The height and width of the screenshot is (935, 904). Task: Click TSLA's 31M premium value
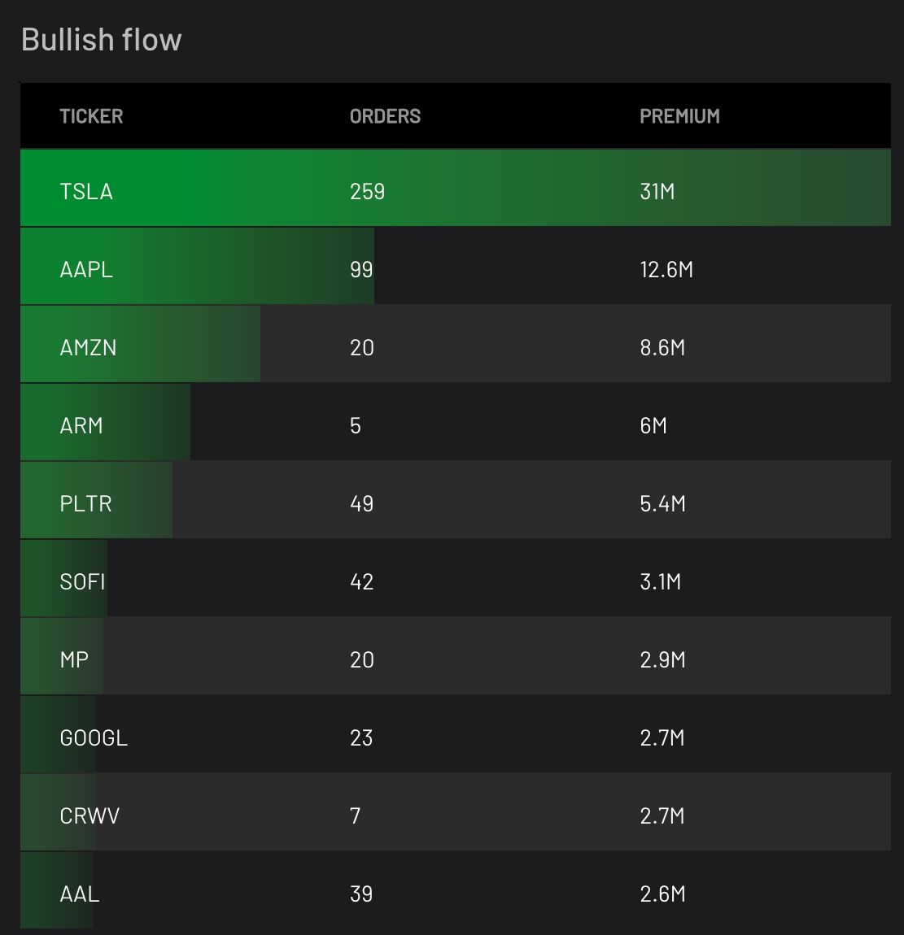pyautogui.click(x=657, y=191)
